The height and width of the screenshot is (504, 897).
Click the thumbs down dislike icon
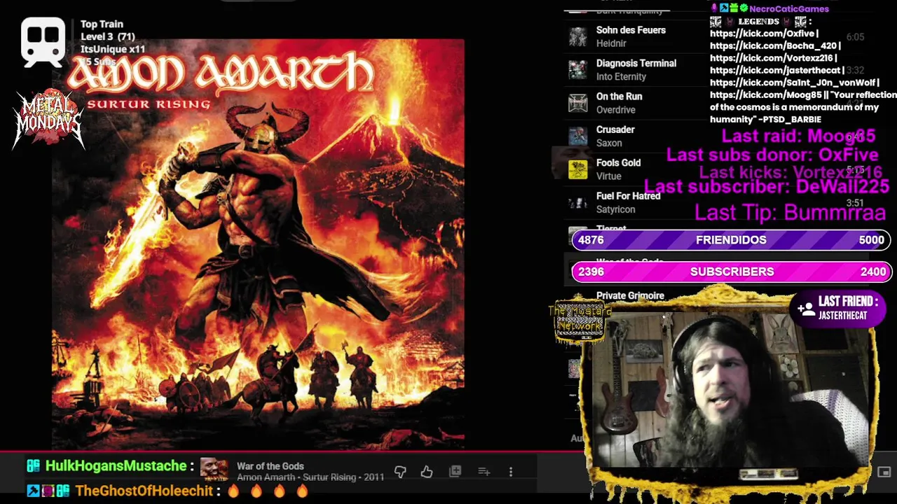click(400, 472)
